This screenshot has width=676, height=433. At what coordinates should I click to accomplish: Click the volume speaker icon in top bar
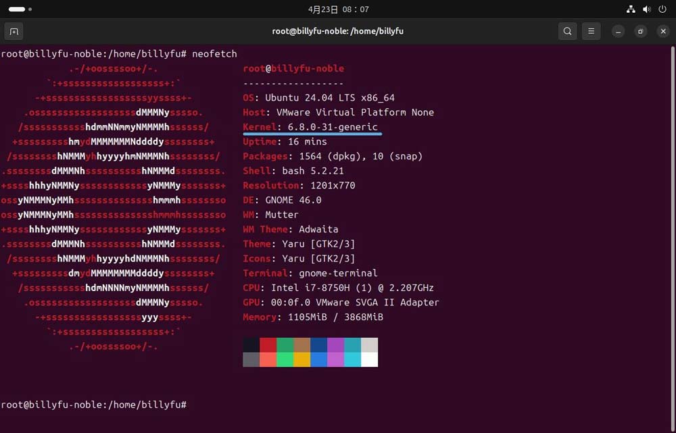pos(646,9)
